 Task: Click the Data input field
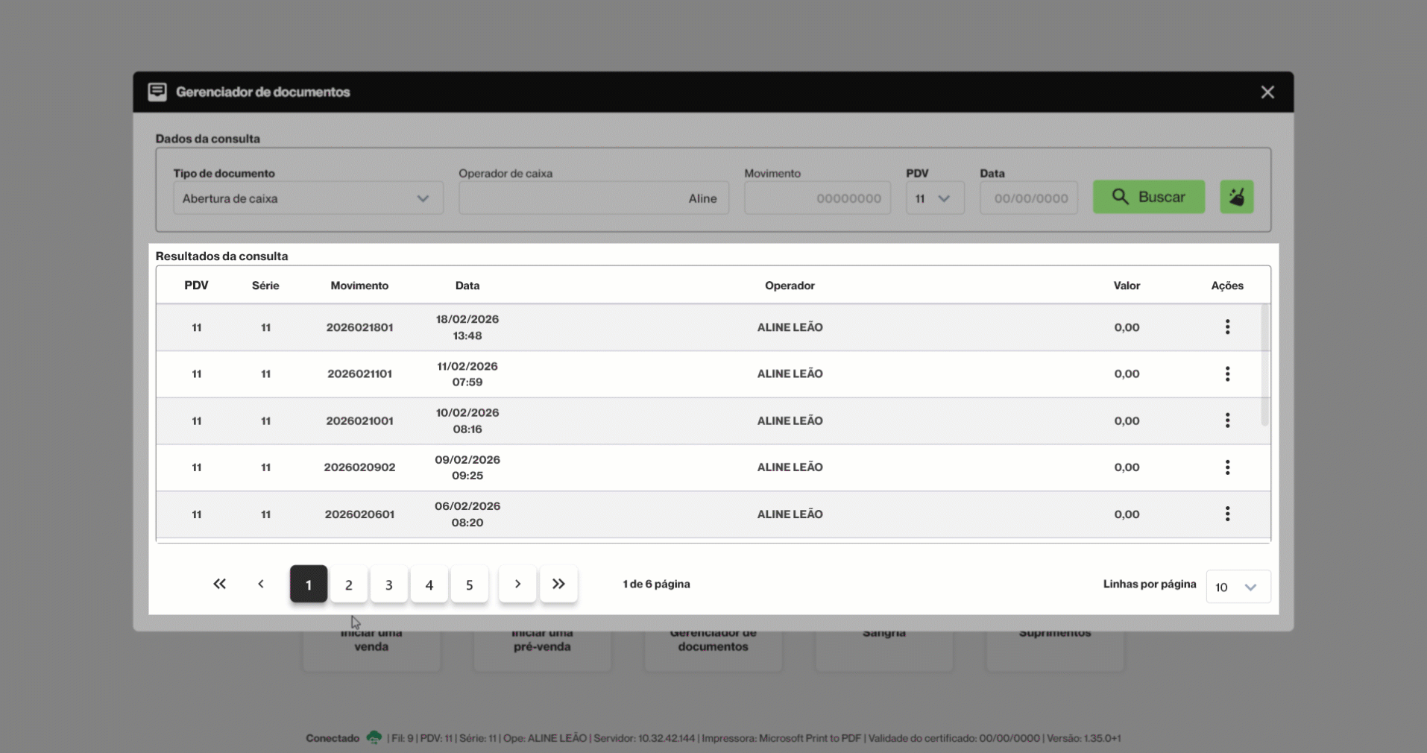click(x=1028, y=198)
